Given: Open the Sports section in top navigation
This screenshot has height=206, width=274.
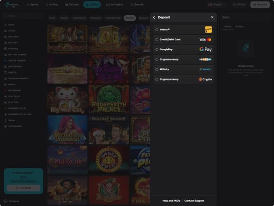Looking at the screenshot, I should tap(33, 5).
